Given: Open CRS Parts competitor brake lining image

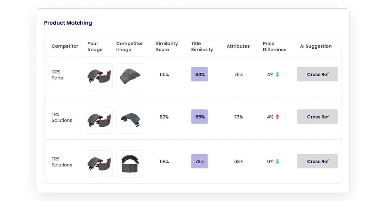Looking at the screenshot, I should [x=130, y=76].
